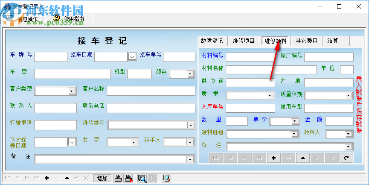Click the 接车单号 input field

pyautogui.click(x=179, y=57)
